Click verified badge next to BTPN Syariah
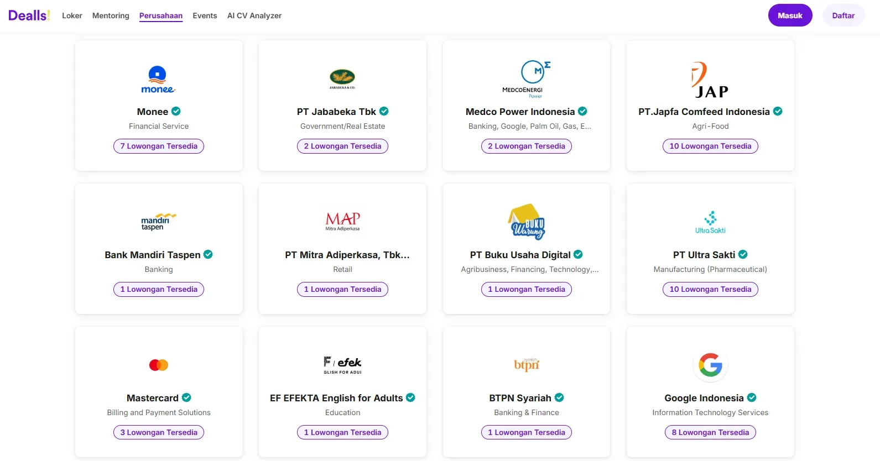This screenshot has height=461, width=880. click(x=559, y=397)
